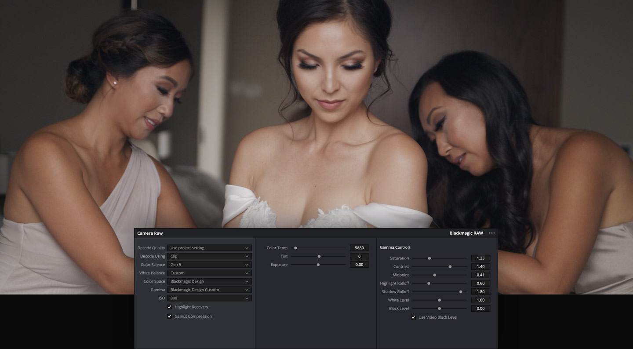Screen dimensions: 633x349
Task: Toggle Gamut Compression off
Action: click(x=170, y=316)
